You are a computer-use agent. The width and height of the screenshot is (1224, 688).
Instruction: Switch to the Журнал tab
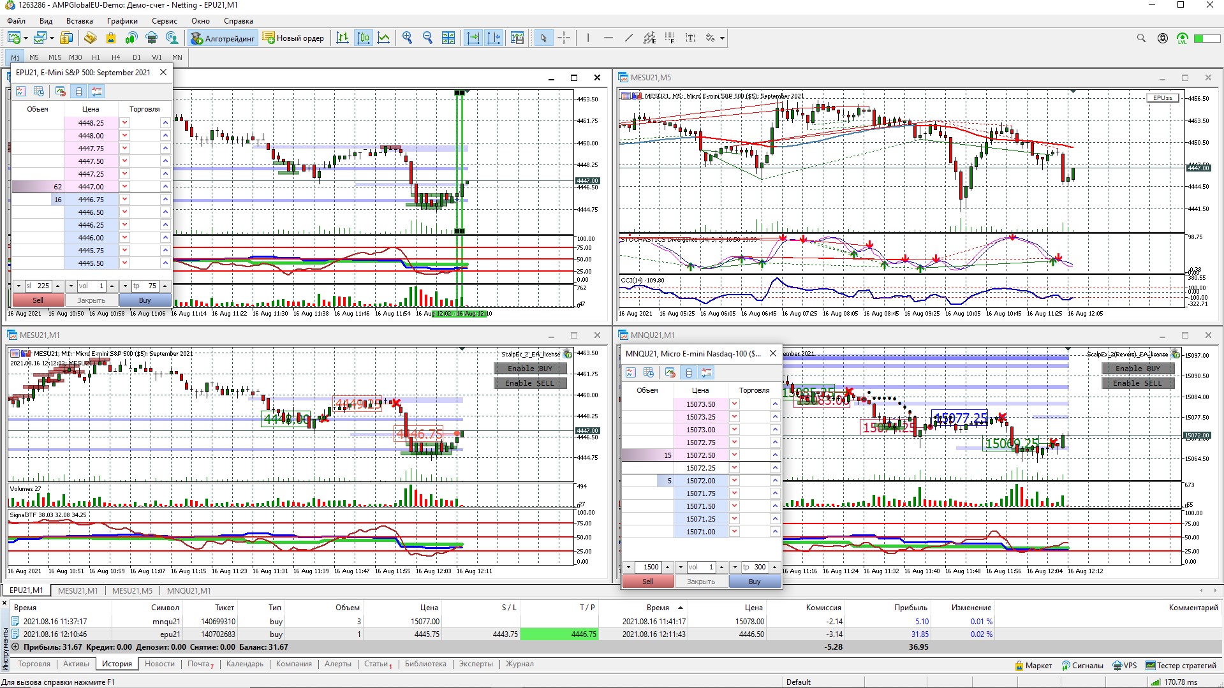coord(519,664)
